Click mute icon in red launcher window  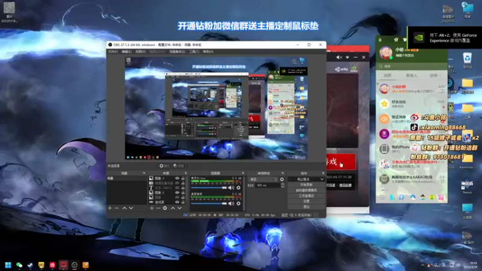pyautogui.click(x=339, y=57)
